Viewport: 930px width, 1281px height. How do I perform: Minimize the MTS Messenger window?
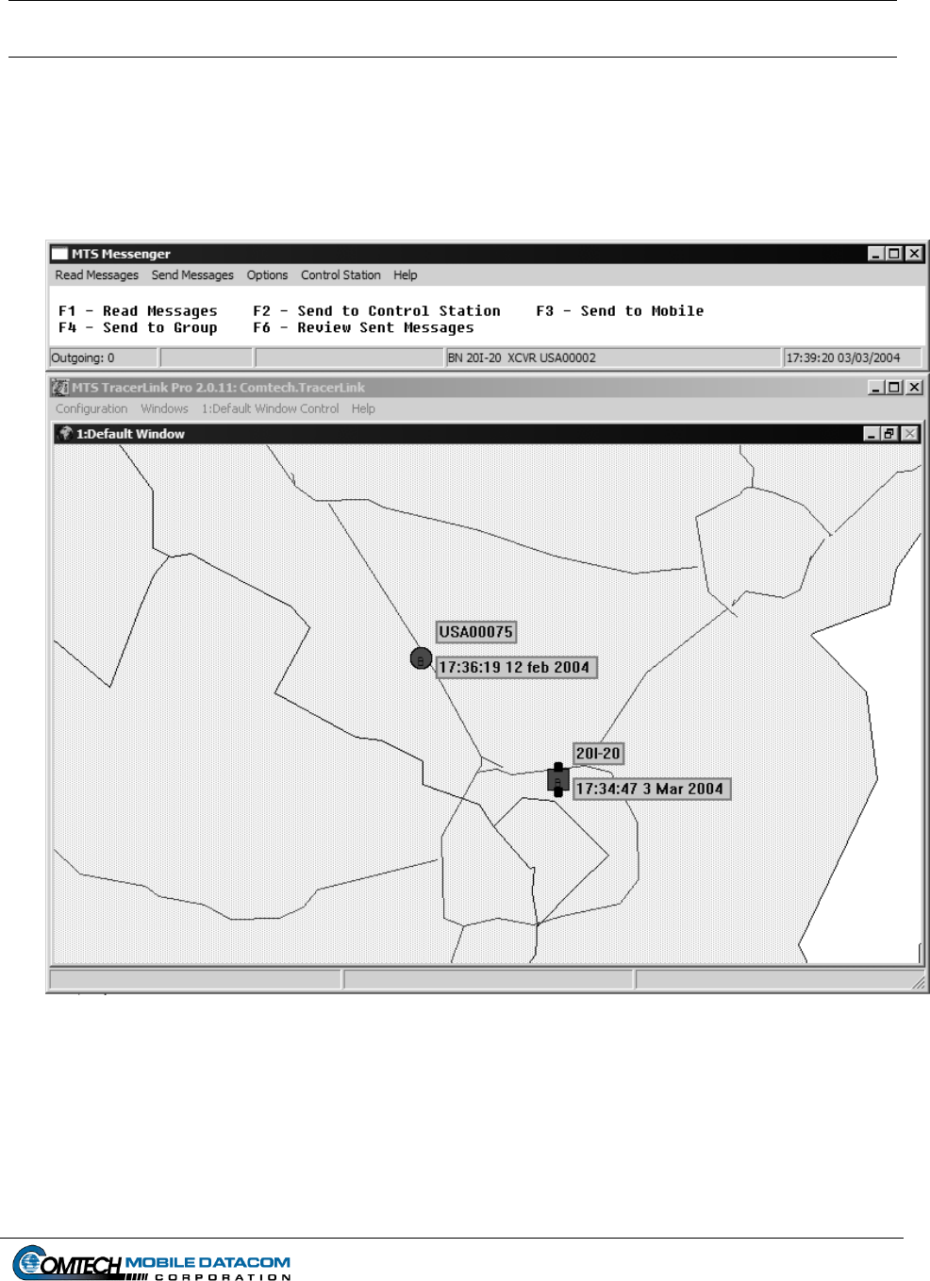tap(876, 254)
